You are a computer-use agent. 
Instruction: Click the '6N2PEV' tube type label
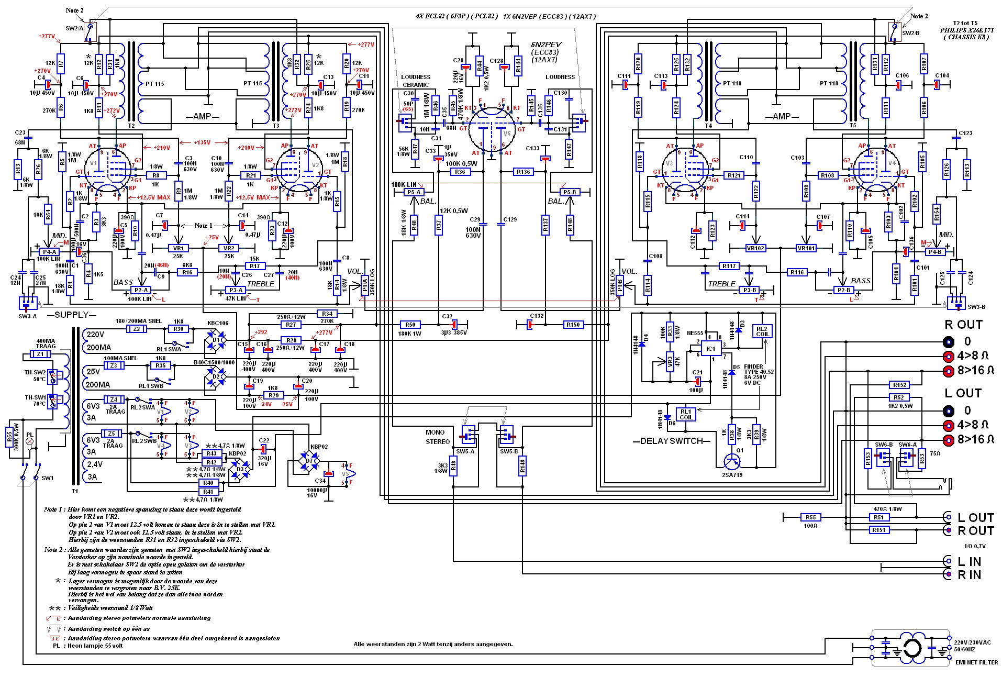[545, 45]
